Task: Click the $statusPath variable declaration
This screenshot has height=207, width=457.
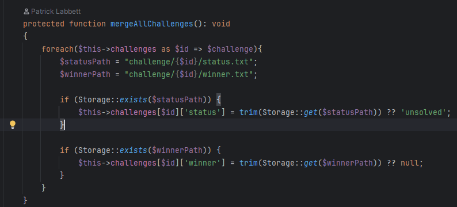Action: (85, 62)
